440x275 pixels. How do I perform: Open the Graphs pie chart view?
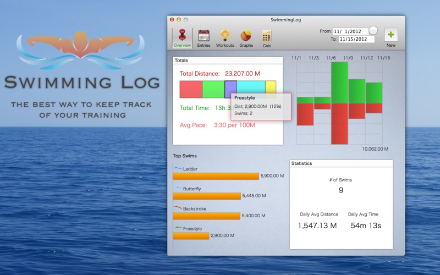pos(246,38)
